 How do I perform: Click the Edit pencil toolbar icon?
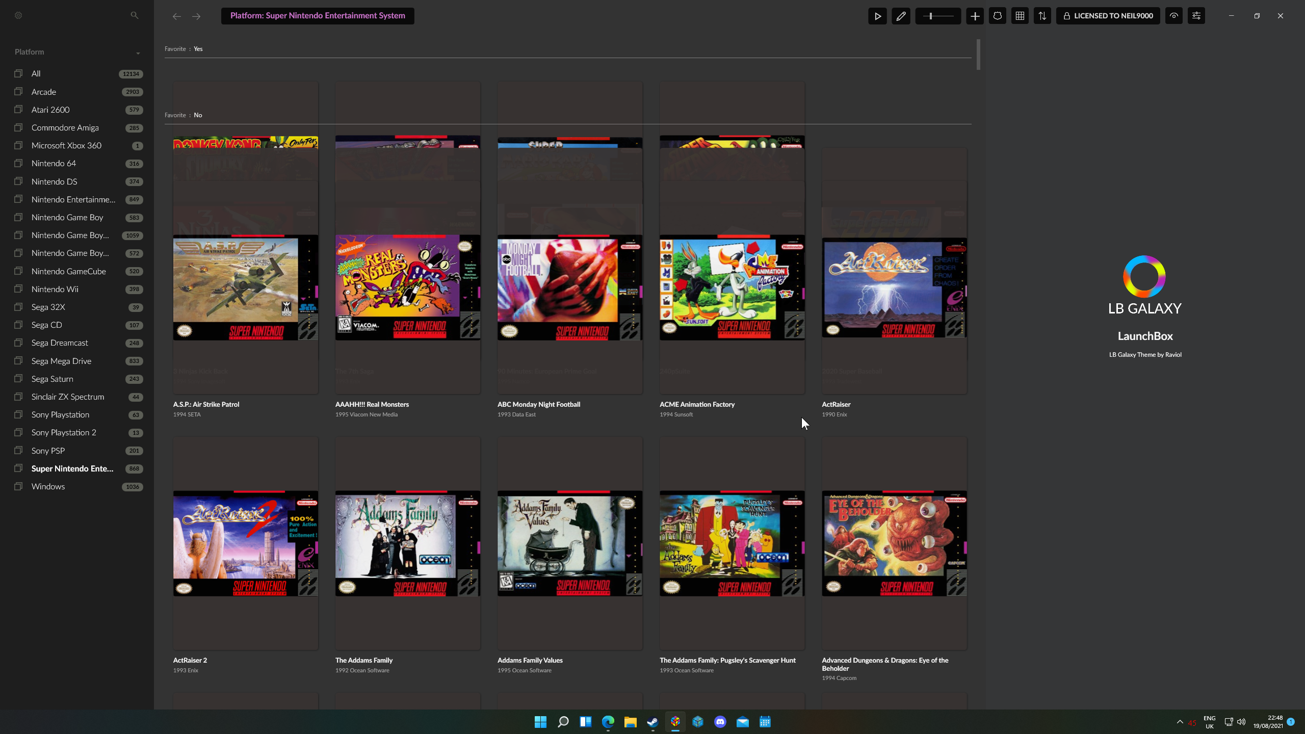point(901,16)
